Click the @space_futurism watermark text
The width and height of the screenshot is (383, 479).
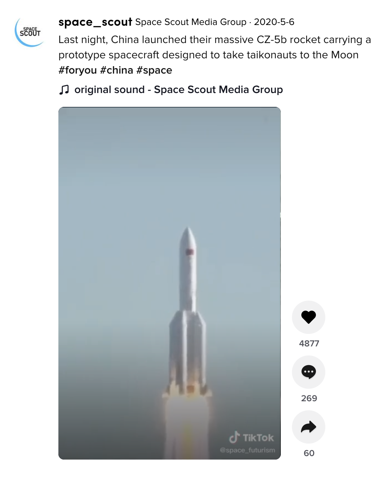point(247,450)
